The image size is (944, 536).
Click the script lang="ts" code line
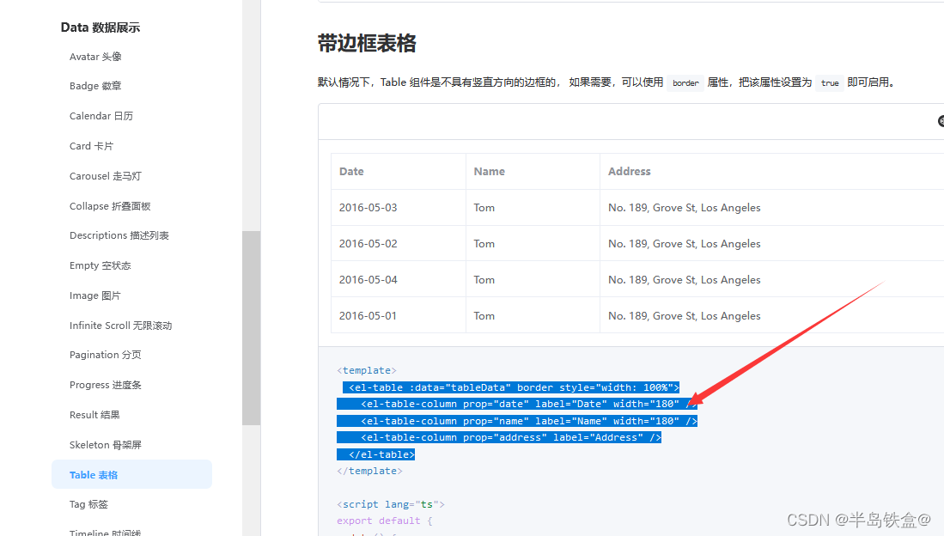[x=391, y=504]
